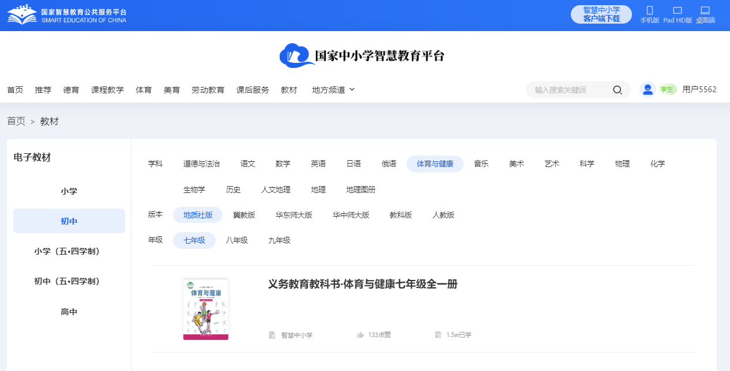Filter subject by 道德与法治

201,164
